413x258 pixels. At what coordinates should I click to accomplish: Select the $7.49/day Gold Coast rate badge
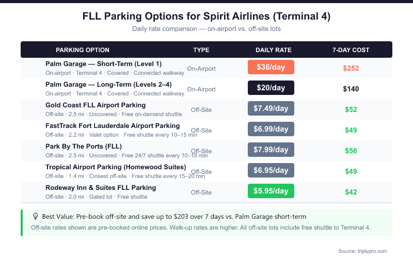(x=271, y=108)
